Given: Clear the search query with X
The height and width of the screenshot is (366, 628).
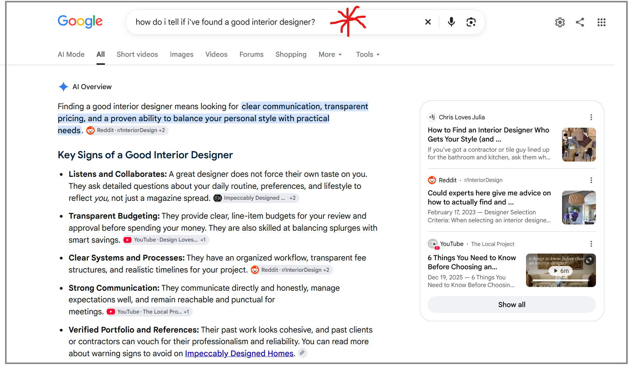Looking at the screenshot, I should (428, 22).
